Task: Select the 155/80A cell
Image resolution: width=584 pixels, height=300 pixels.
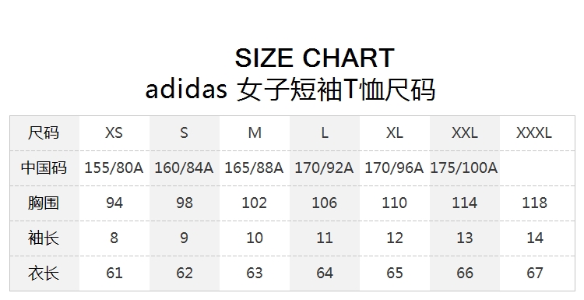Action: pos(114,168)
